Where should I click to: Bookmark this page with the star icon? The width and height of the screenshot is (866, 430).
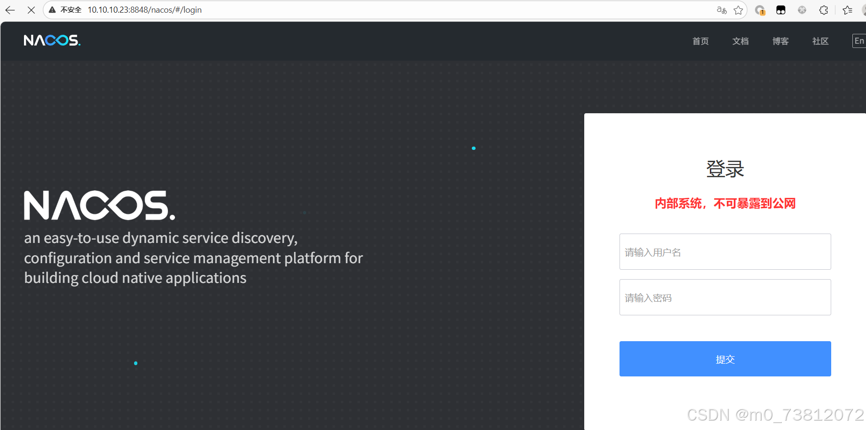point(739,10)
